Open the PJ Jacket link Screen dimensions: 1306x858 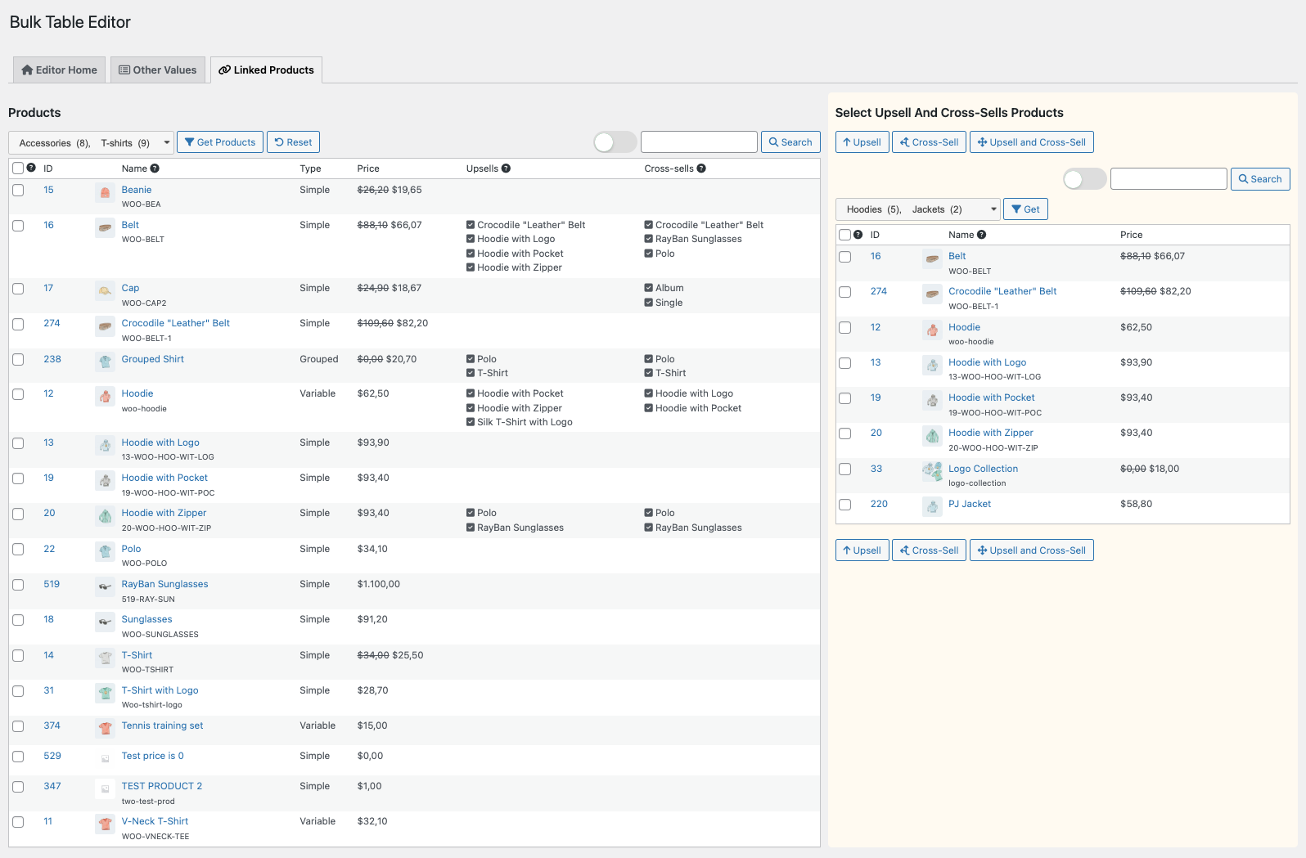click(970, 504)
